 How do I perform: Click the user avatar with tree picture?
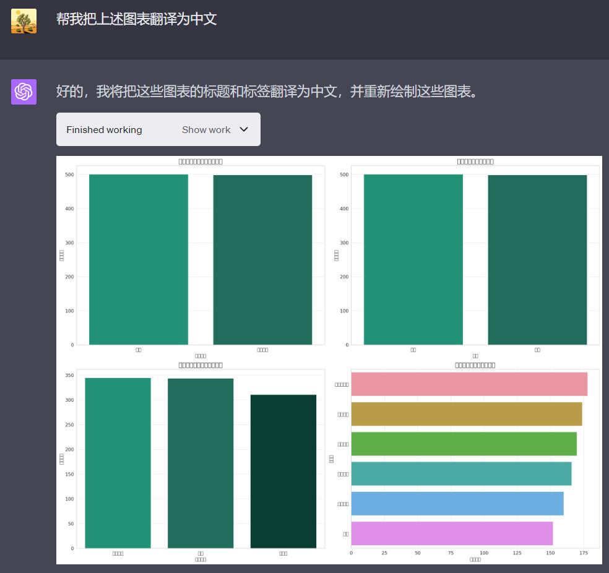tap(24, 21)
